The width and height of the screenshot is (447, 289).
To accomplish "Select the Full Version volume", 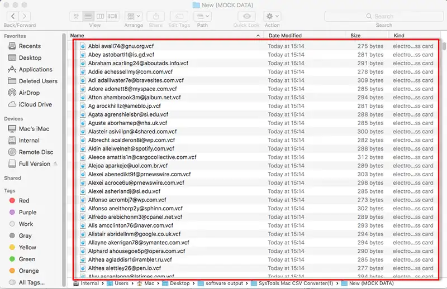I will pos(34,163).
